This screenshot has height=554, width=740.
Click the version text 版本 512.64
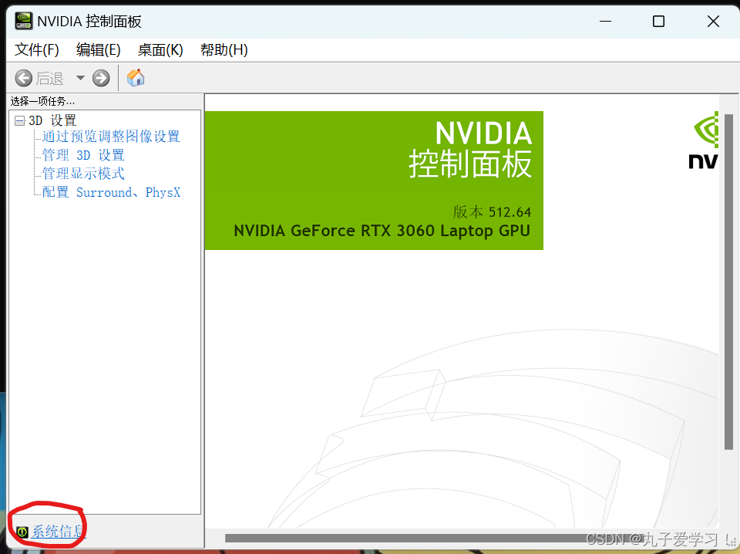[493, 212]
